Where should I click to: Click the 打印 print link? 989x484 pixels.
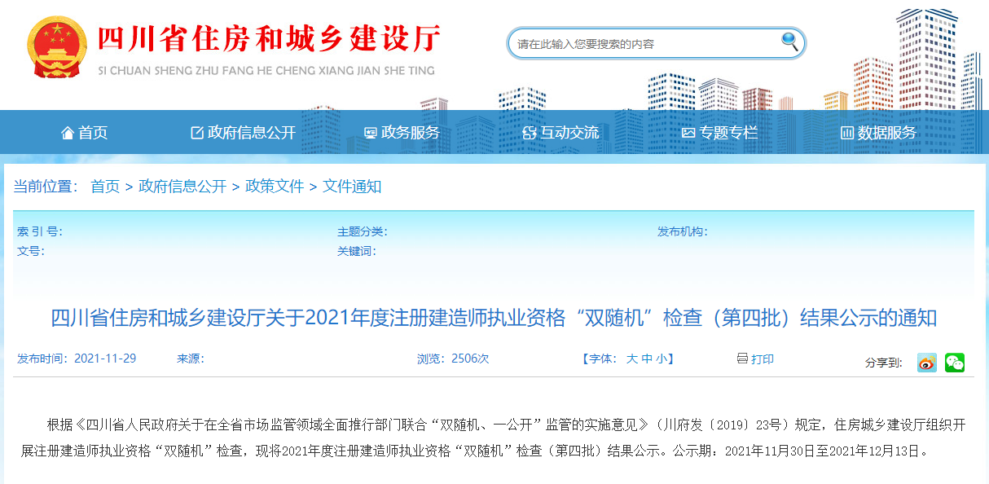tap(763, 359)
